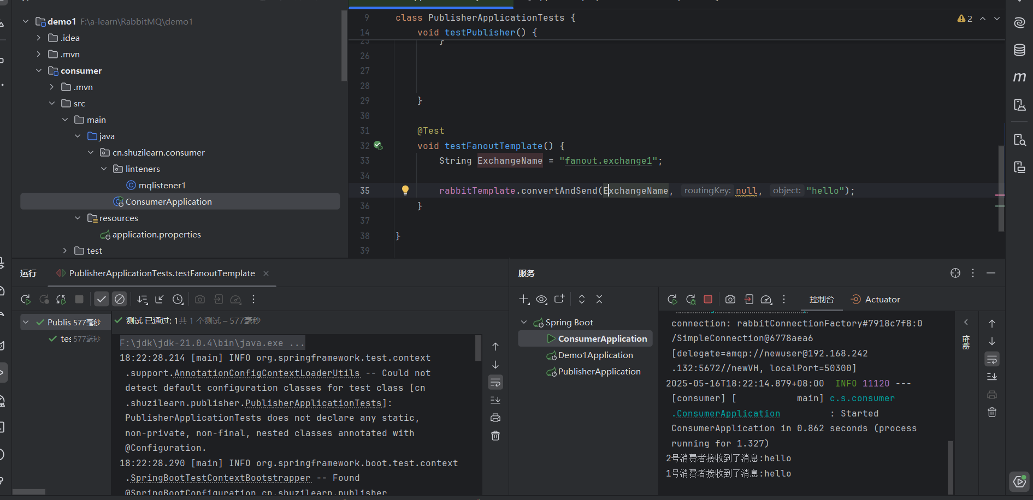Click the test console vertical scrollbar

coord(478,348)
